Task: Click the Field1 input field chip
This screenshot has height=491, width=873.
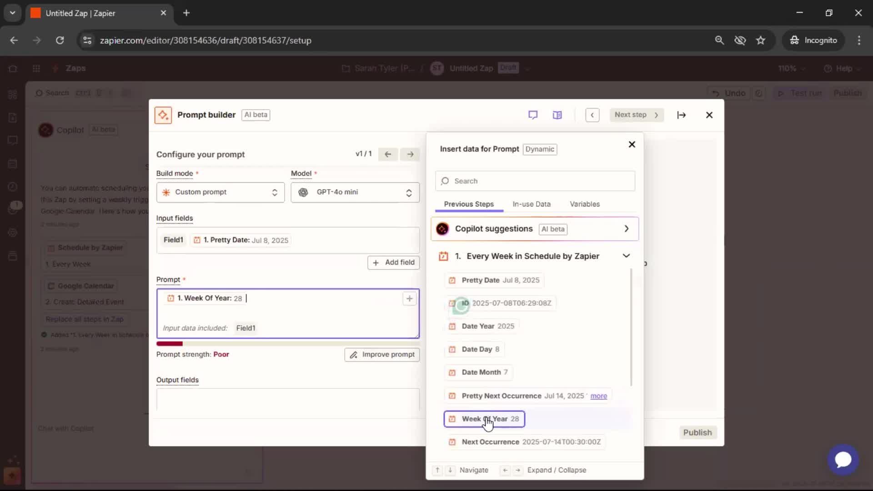Action: click(x=173, y=240)
